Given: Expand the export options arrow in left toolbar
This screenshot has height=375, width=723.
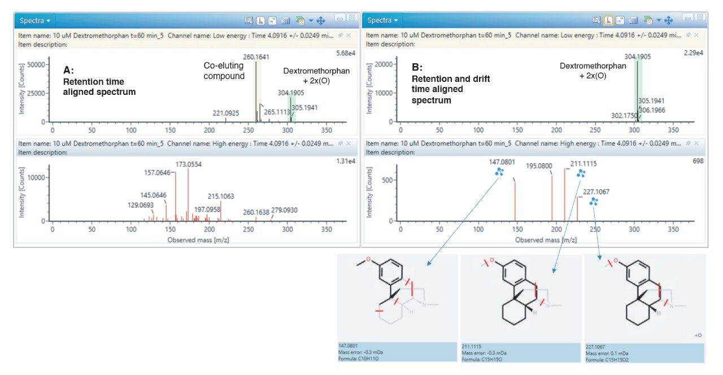Looking at the screenshot, I should click(311, 20).
